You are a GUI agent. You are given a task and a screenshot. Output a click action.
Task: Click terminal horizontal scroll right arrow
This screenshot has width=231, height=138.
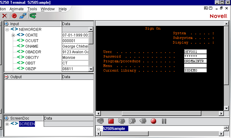pos(221,113)
